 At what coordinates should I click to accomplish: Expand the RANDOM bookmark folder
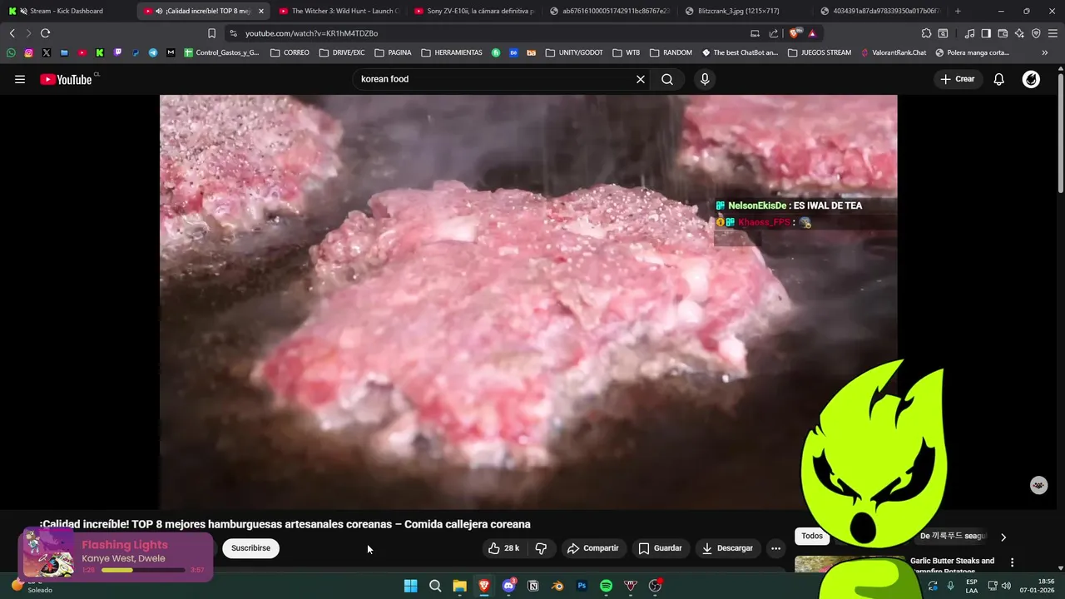point(671,52)
